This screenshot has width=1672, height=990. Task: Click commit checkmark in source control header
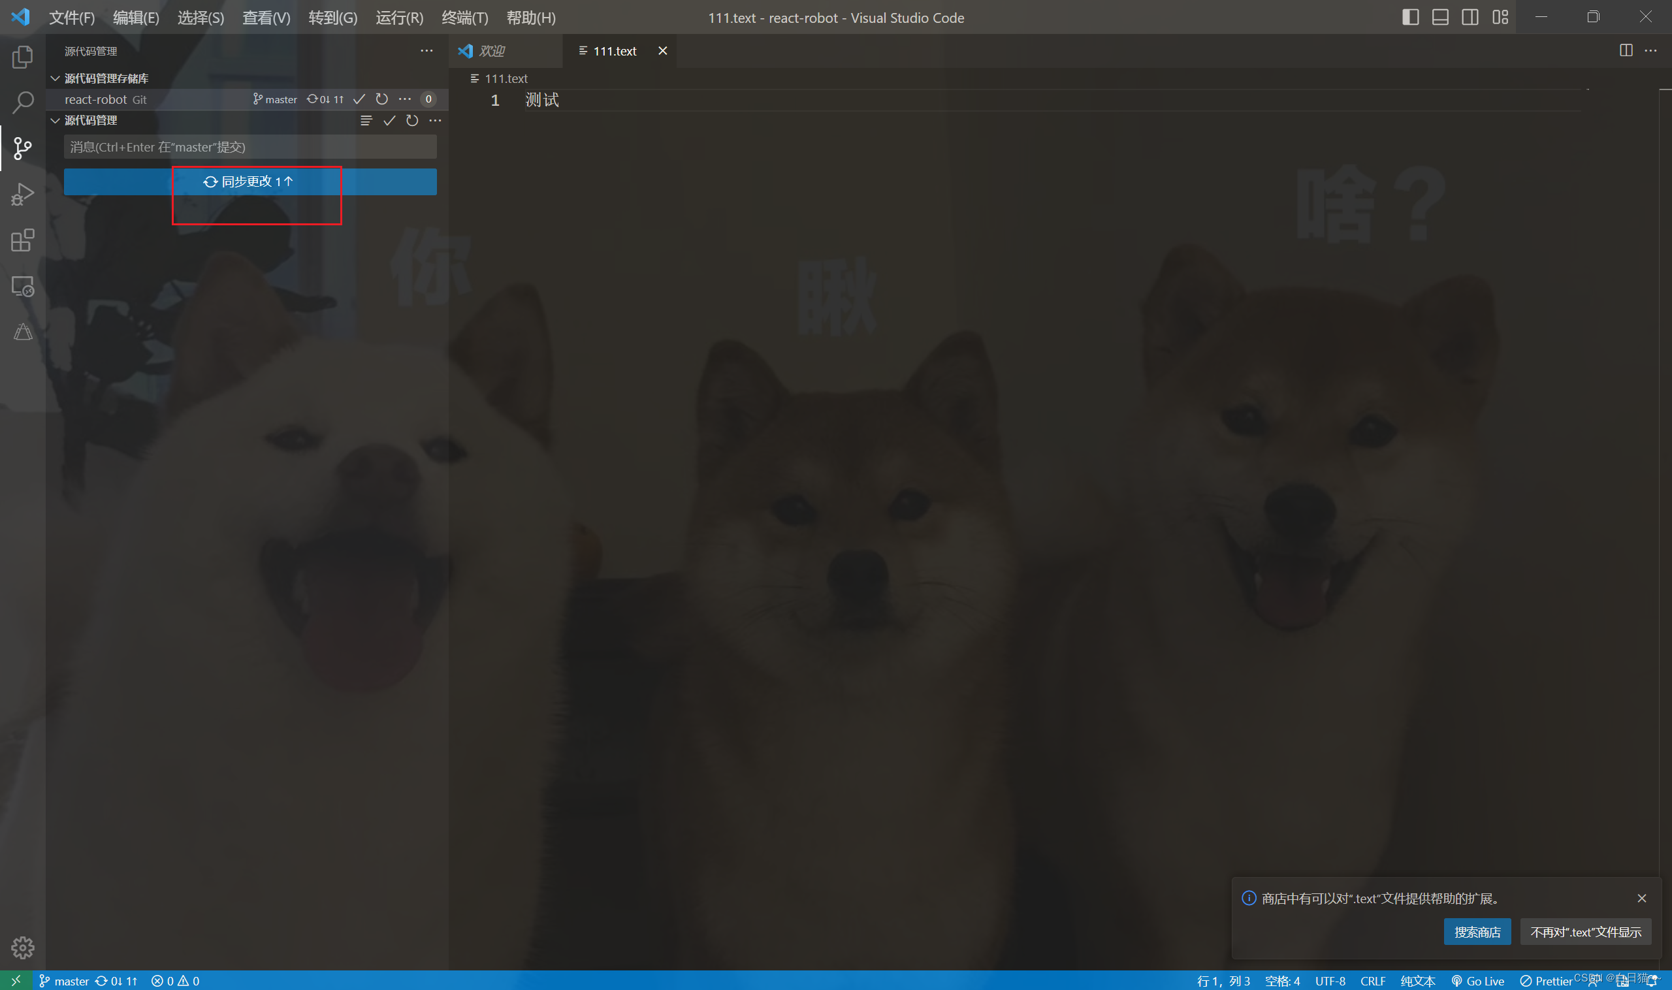click(389, 121)
